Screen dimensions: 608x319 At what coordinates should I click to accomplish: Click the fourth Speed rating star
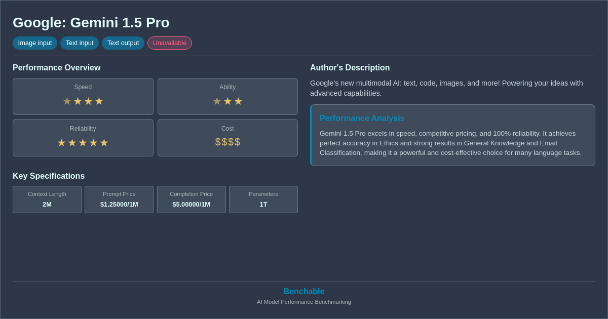point(99,101)
